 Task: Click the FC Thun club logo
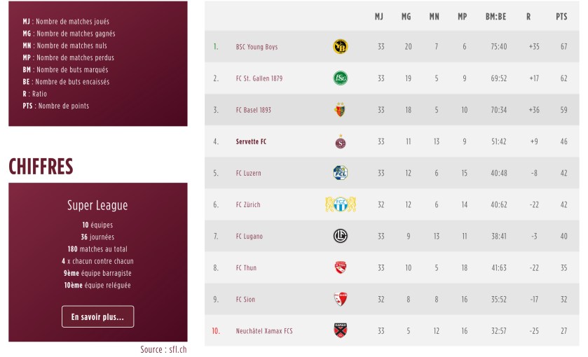click(341, 267)
